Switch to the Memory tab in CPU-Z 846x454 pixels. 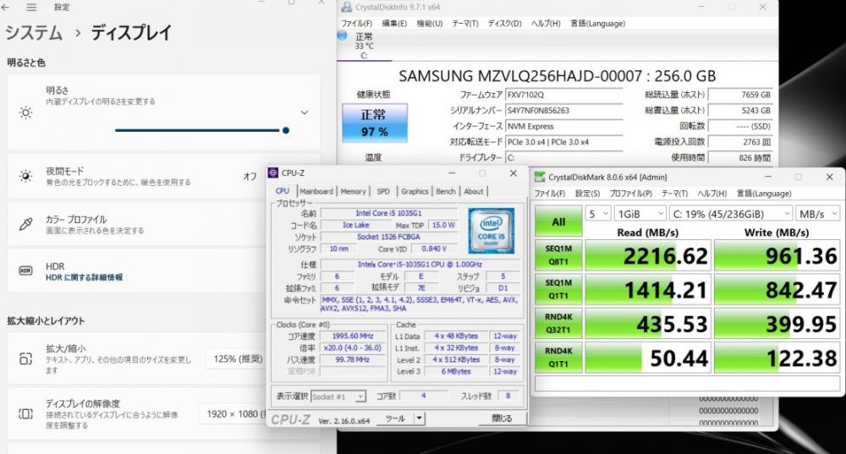[x=353, y=191]
